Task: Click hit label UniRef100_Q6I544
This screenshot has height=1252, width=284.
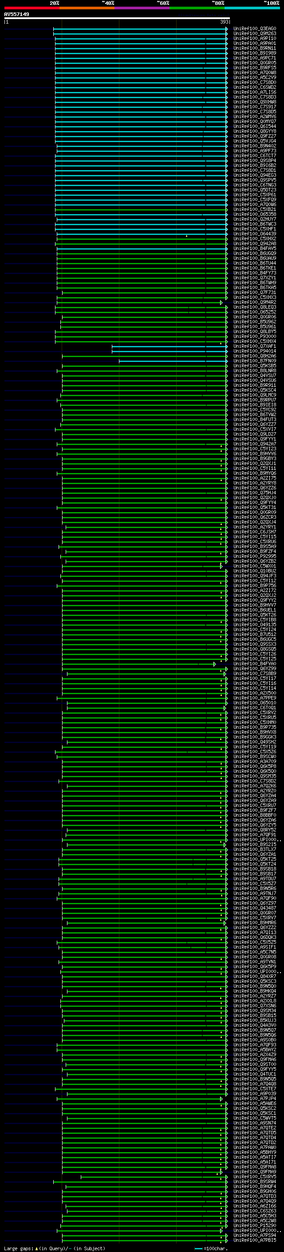Action: pos(255,127)
